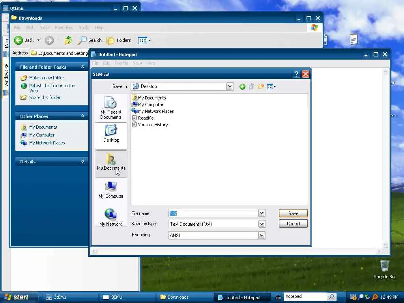Switch to Downloads in taskbar
This screenshot has height=303, width=404.
[184, 297]
